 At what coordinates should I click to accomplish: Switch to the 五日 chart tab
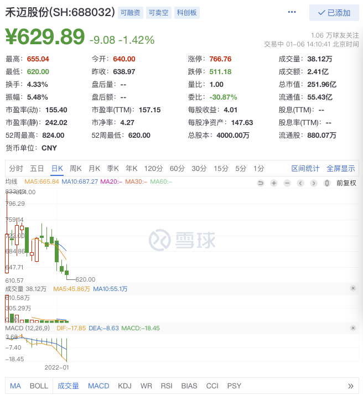(37, 168)
